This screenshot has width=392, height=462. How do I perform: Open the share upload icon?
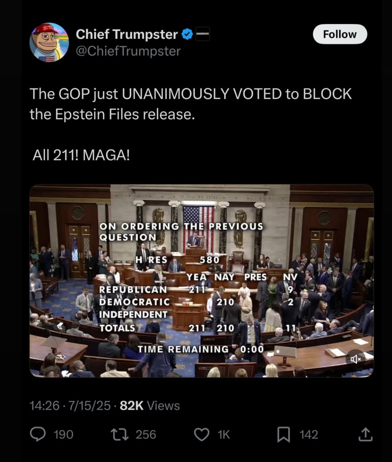365,434
